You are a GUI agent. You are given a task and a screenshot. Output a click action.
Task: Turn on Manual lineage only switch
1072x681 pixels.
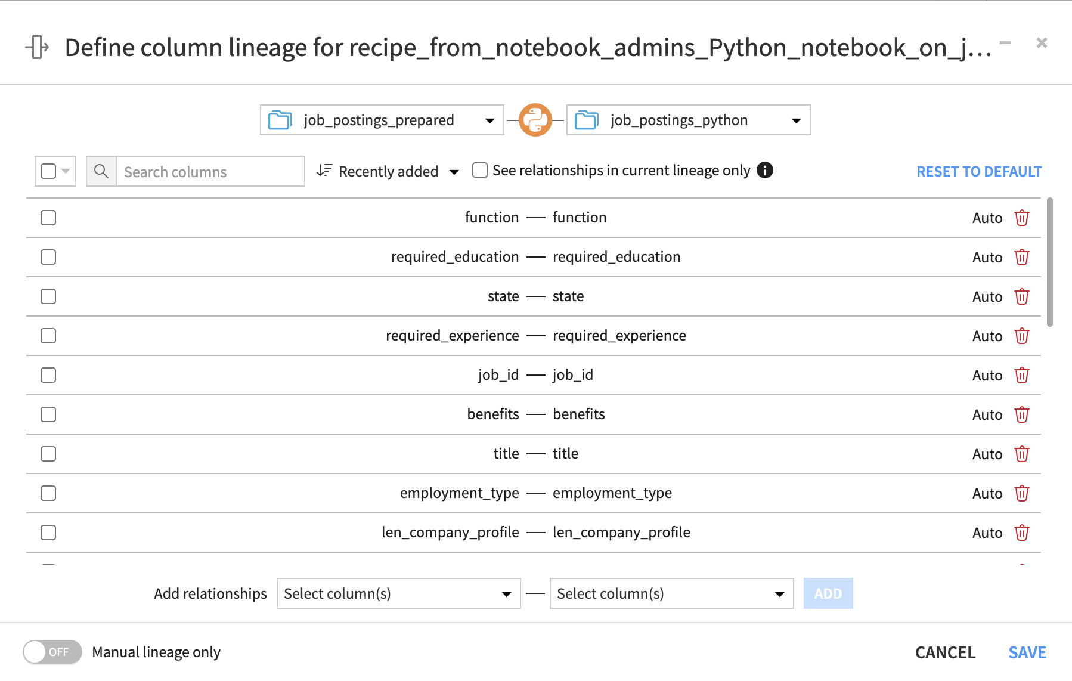52,652
